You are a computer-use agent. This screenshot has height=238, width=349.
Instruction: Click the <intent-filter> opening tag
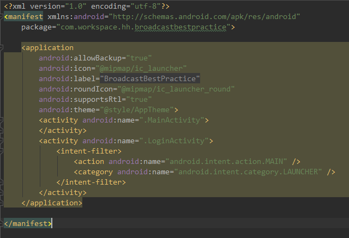89,151
